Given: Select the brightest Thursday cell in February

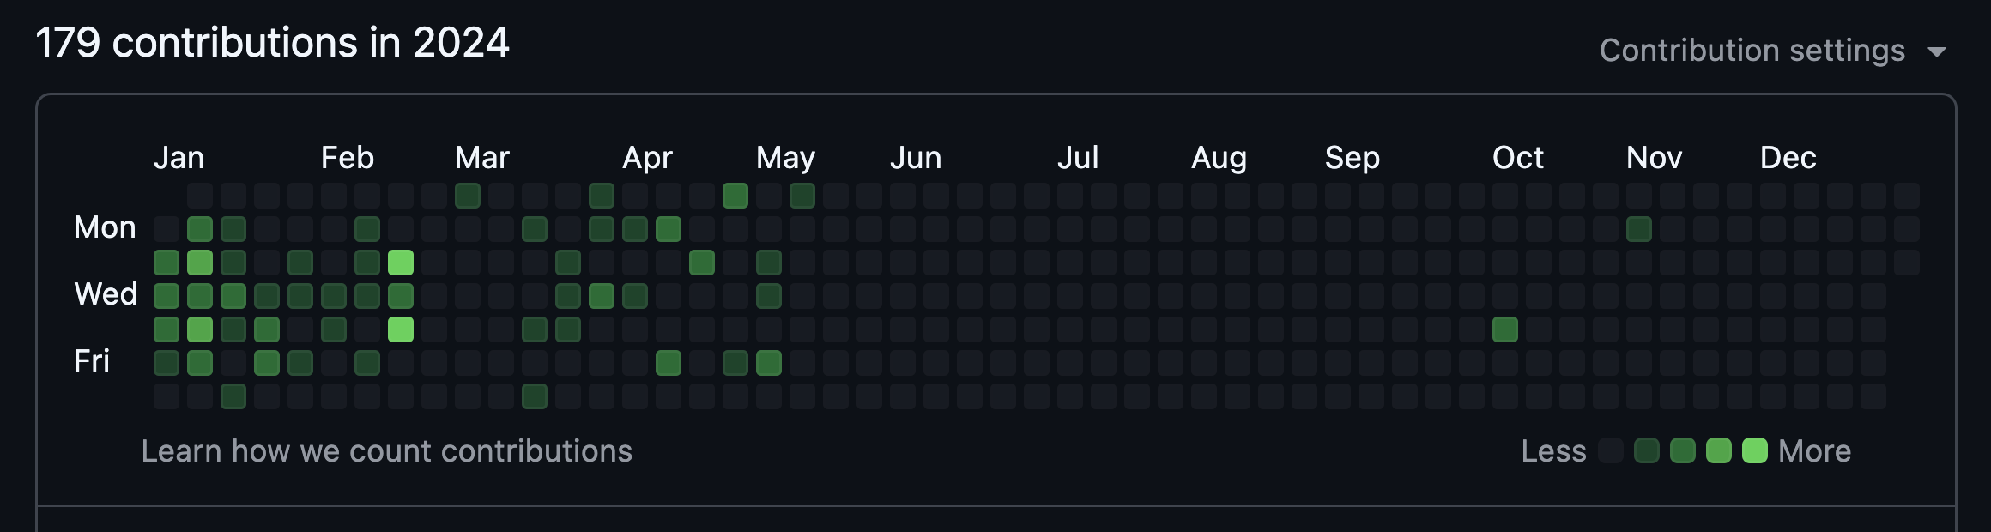Looking at the screenshot, I should click(x=400, y=329).
